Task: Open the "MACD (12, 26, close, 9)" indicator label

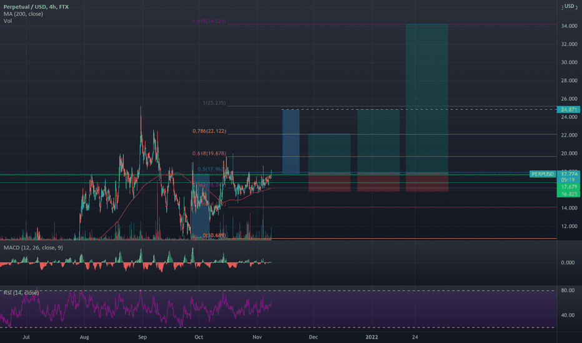Action: (x=33, y=248)
